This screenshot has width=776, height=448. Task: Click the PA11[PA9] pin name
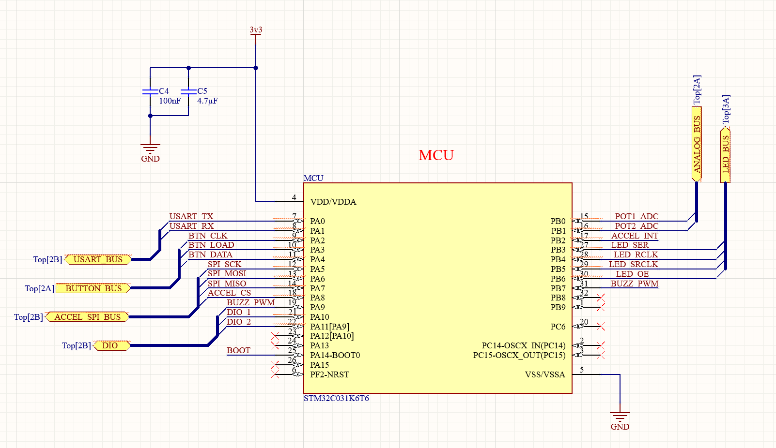click(x=330, y=327)
